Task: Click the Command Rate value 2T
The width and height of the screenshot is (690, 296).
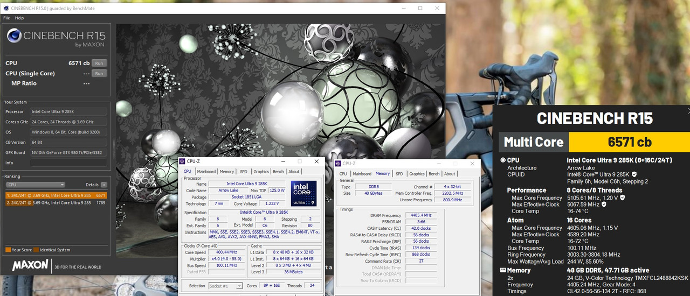Action: pos(421,261)
